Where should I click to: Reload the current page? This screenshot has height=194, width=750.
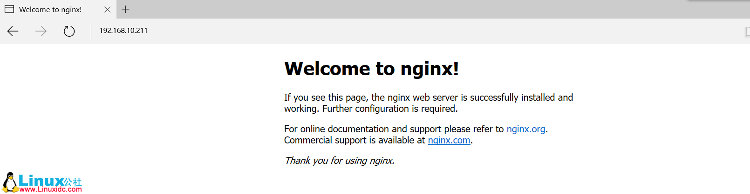(x=69, y=31)
